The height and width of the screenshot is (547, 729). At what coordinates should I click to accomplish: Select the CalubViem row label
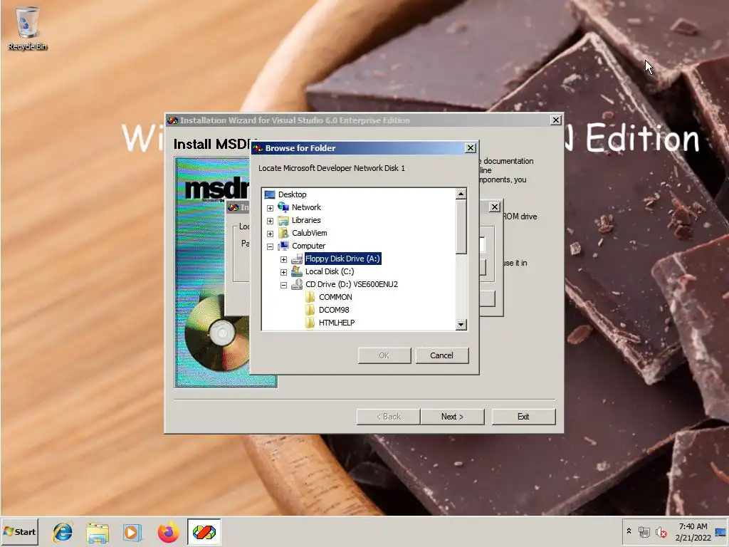[x=310, y=233]
